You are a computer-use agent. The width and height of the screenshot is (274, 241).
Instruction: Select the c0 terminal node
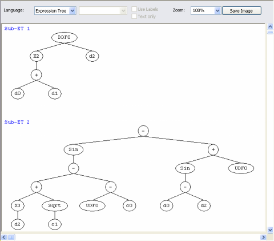130,206
